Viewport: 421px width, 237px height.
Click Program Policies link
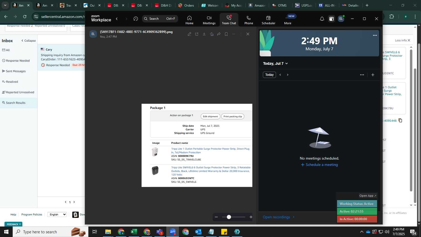(32, 215)
